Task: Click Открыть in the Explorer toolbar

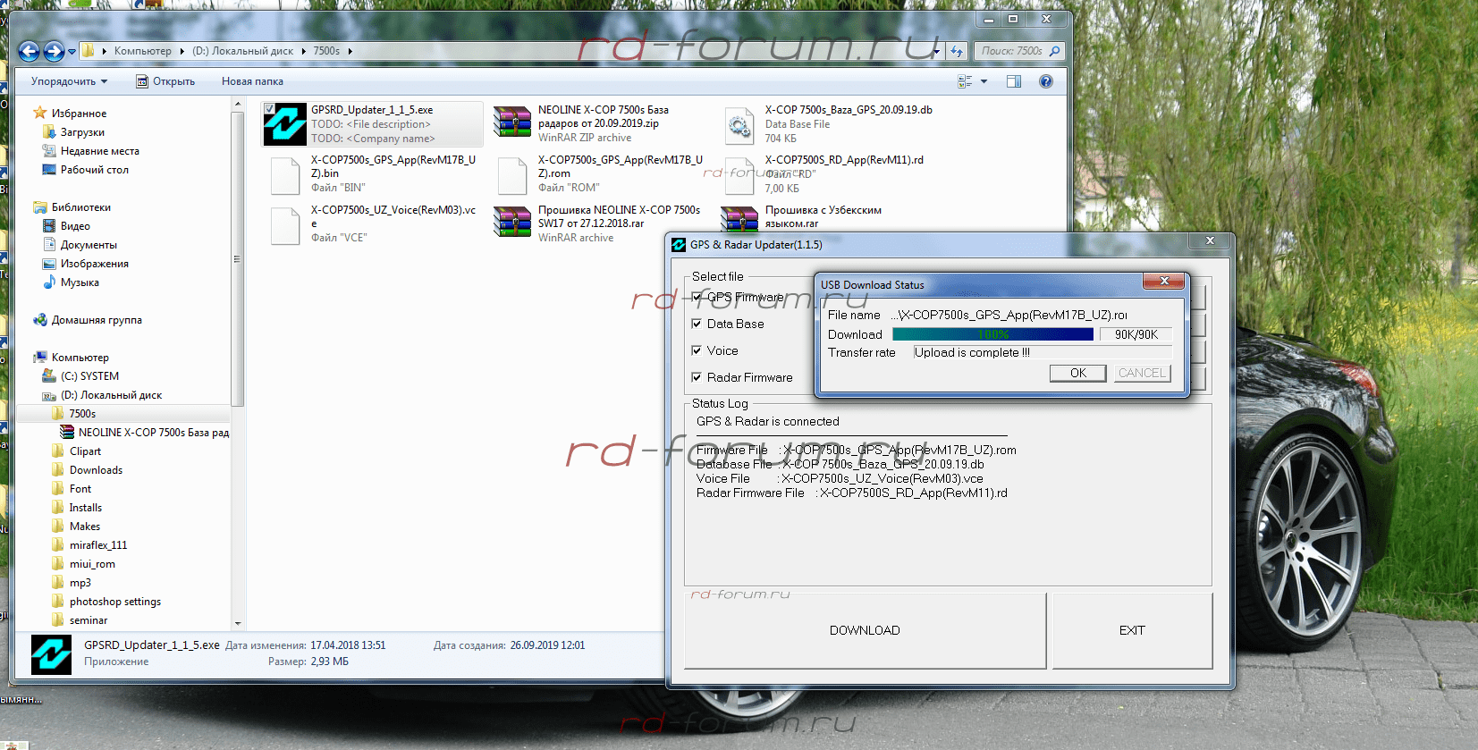Action: pyautogui.click(x=165, y=81)
